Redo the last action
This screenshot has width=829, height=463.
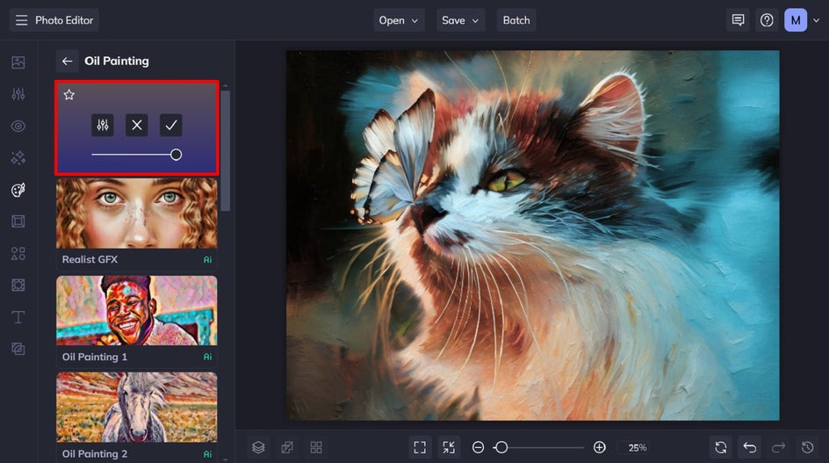pyautogui.click(x=778, y=448)
